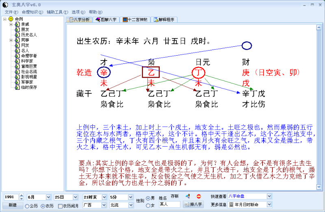Screen dimensions: 325x212
Task: Click the icon next to 历史名人
Action: (x=17, y=35)
